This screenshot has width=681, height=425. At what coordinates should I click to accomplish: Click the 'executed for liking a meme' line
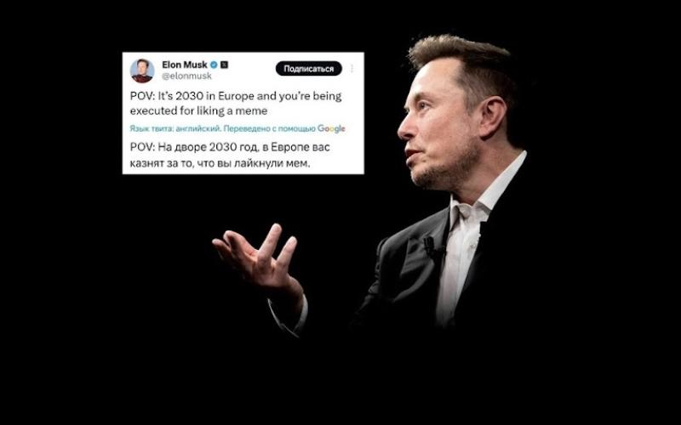point(198,111)
